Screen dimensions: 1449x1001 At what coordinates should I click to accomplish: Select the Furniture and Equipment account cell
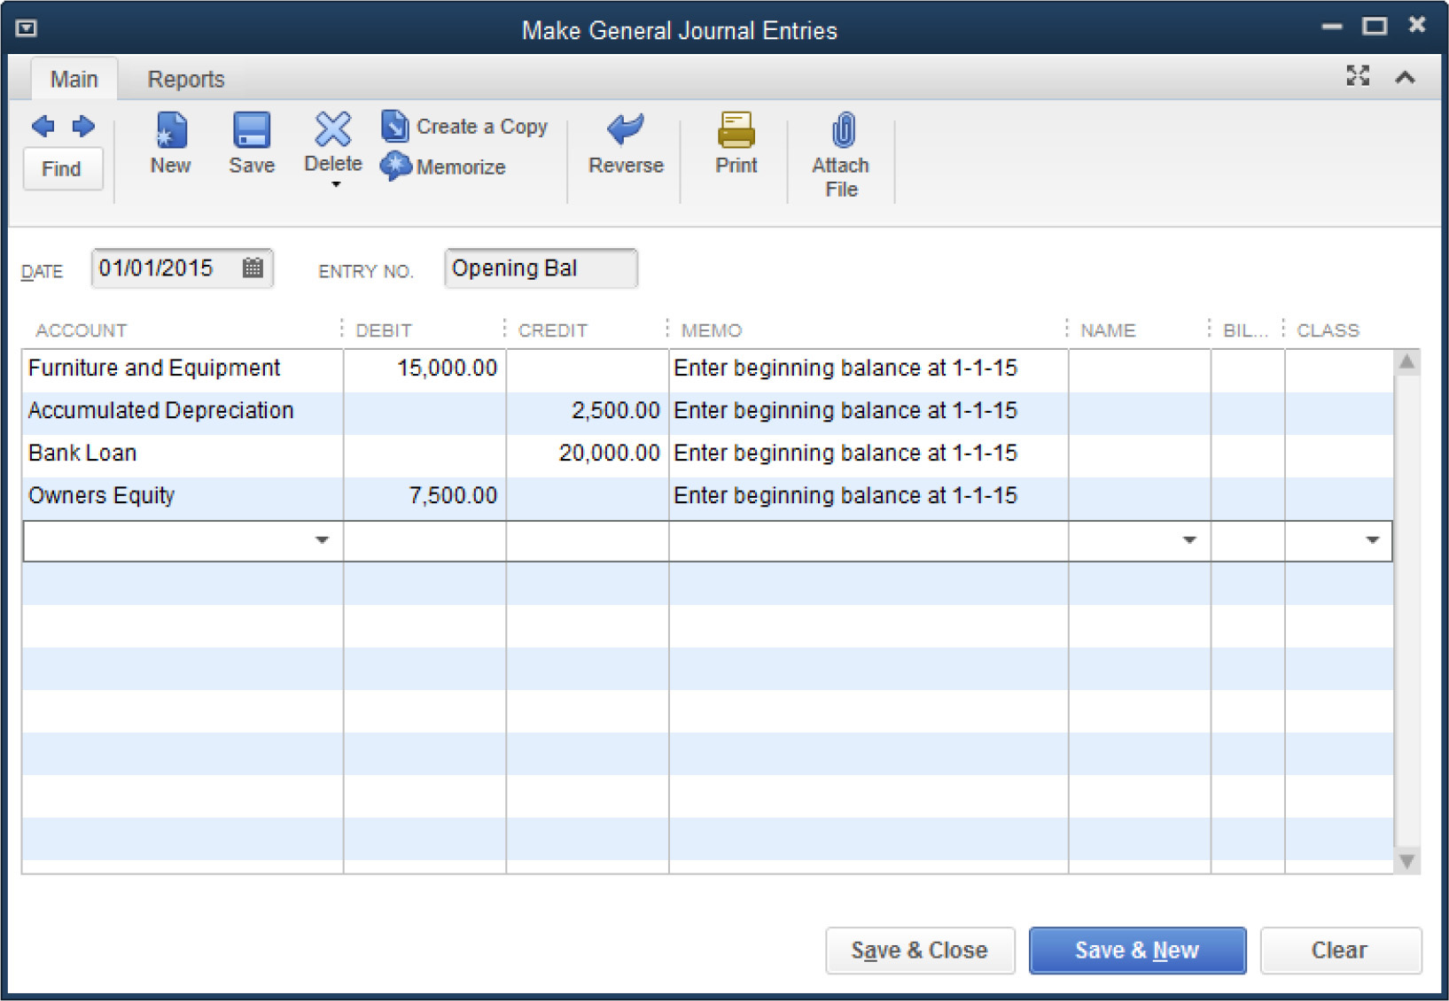point(183,369)
